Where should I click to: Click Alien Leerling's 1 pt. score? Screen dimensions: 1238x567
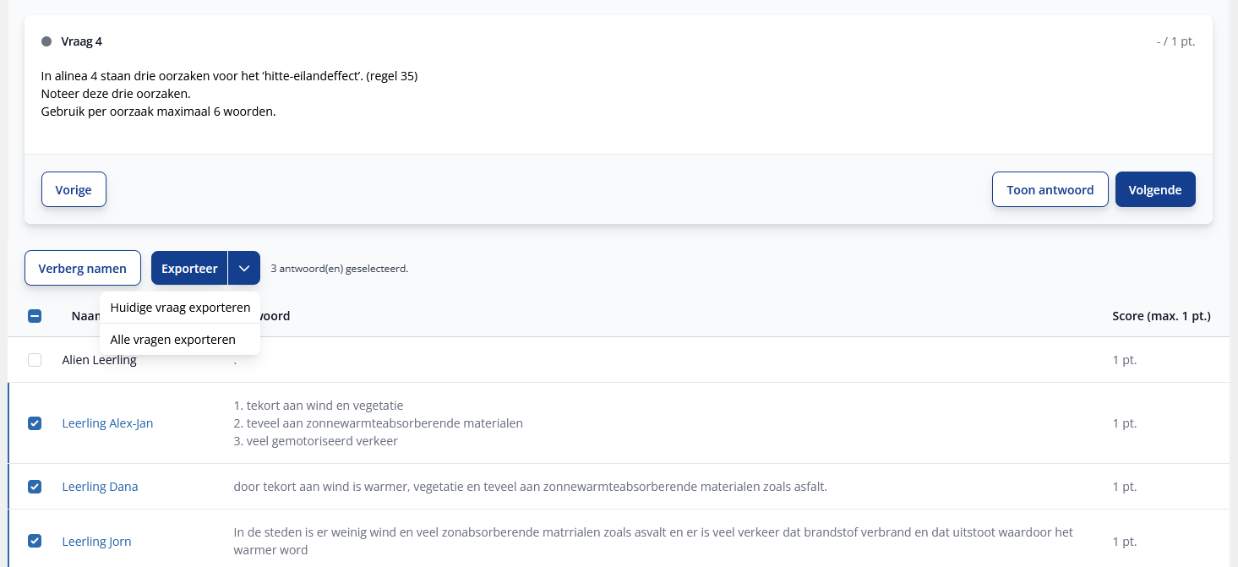click(1124, 360)
